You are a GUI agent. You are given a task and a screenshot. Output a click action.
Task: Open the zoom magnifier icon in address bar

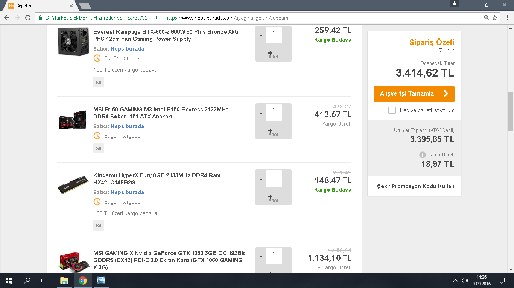487,18
